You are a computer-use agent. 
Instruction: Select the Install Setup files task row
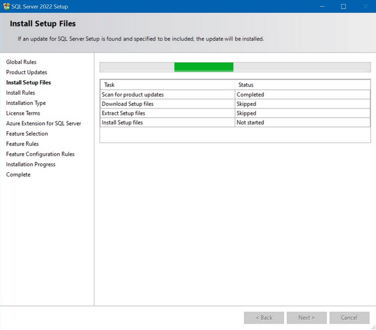(x=122, y=123)
